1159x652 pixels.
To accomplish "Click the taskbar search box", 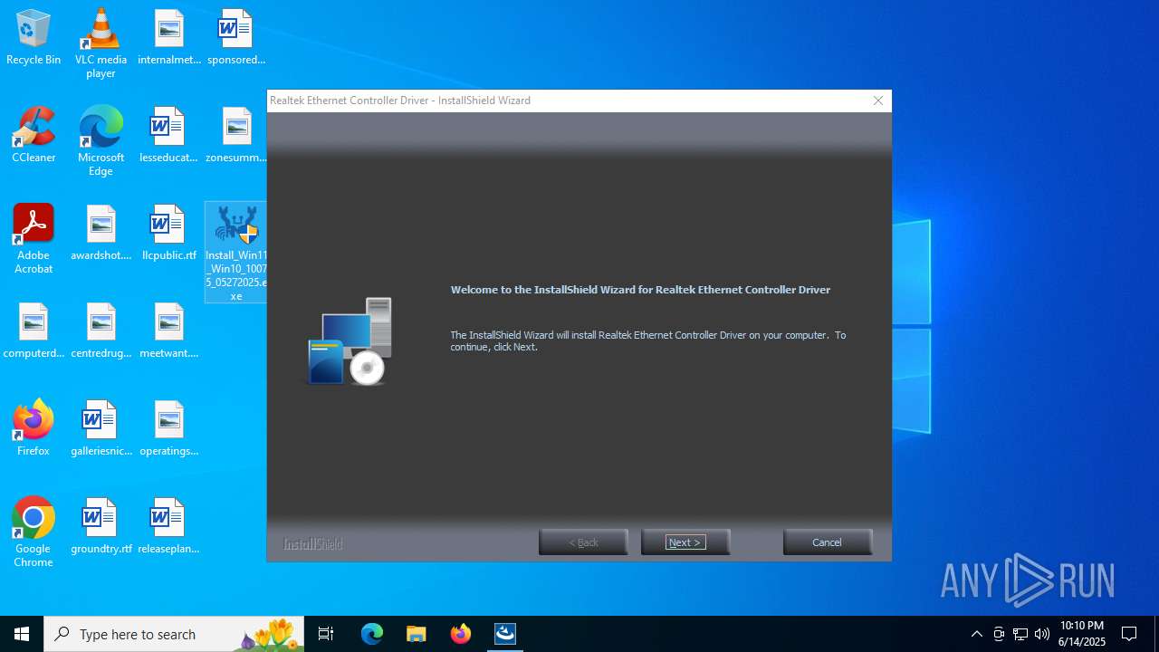I will pos(174,634).
